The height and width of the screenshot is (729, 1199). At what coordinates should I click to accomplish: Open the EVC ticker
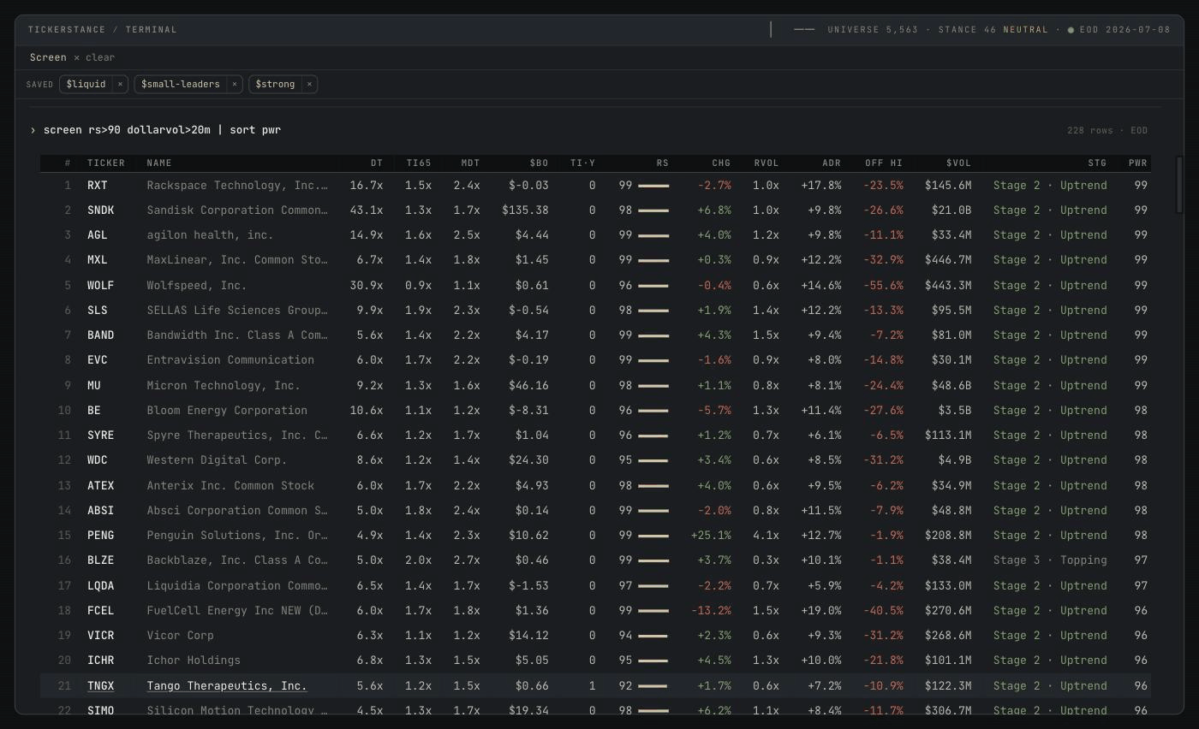click(x=97, y=360)
